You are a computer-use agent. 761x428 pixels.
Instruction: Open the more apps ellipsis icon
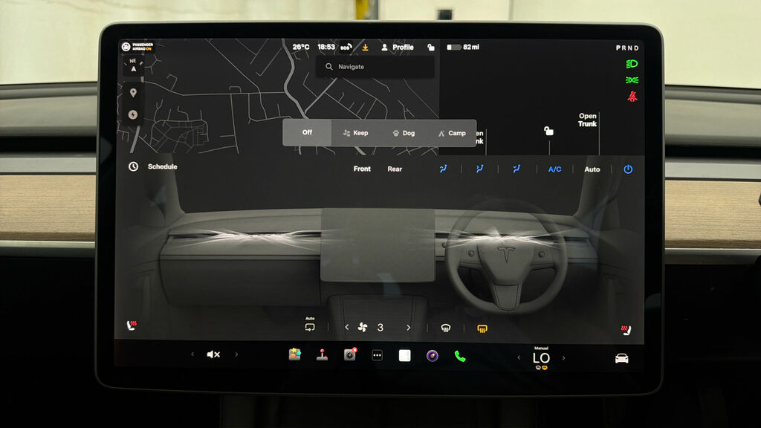(x=377, y=356)
